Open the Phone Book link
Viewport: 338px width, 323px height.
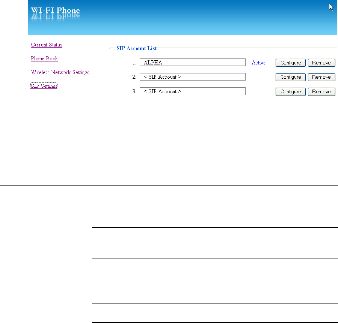(44, 58)
